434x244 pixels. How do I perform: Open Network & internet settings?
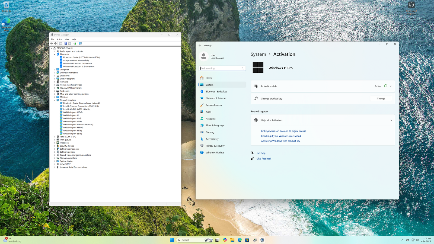(222, 98)
